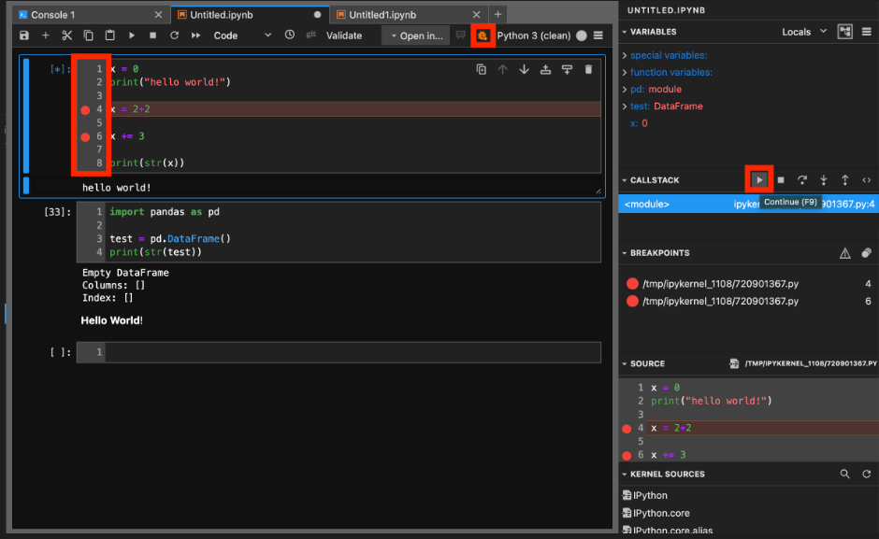Select the breakpoint entry for line 6
Viewport: 879px width, 539px height.
pyautogui.click(x=749, y=301)
